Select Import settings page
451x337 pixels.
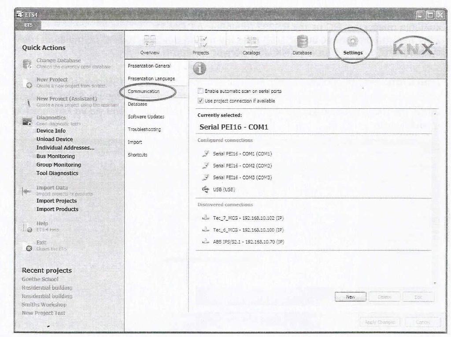[135, 142]
